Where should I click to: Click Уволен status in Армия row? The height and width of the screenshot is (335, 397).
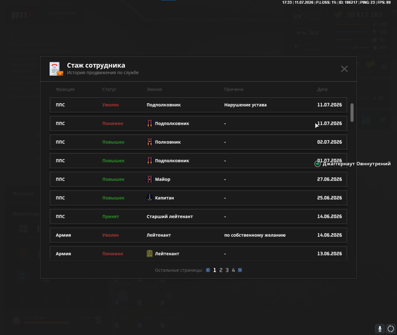[110, 235]
